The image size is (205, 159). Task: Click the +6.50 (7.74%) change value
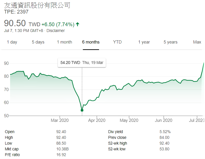point(58,24)
